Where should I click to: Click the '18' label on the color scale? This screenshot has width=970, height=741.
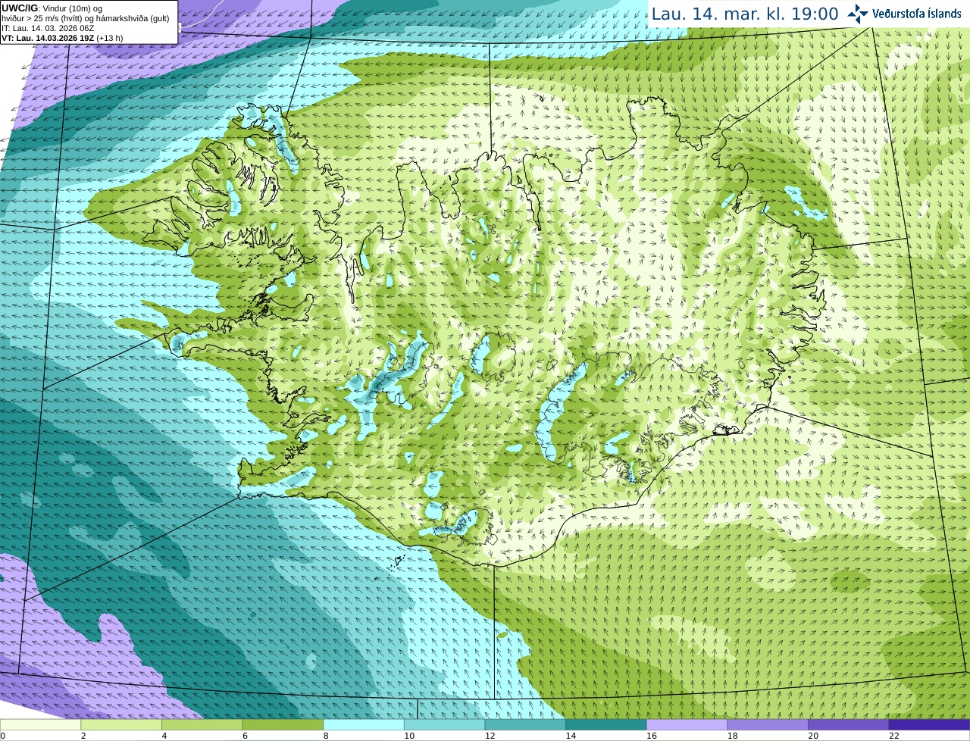click(x=733, y=736)
